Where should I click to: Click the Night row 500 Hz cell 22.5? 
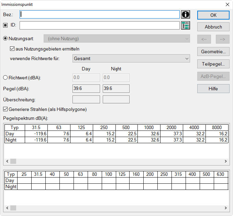point(126,140)
